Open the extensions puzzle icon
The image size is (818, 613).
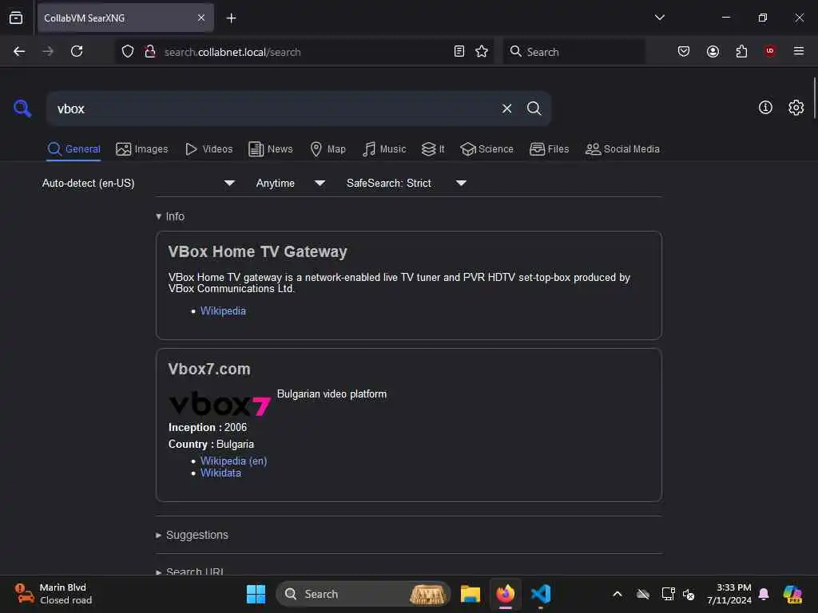point(741,51)
